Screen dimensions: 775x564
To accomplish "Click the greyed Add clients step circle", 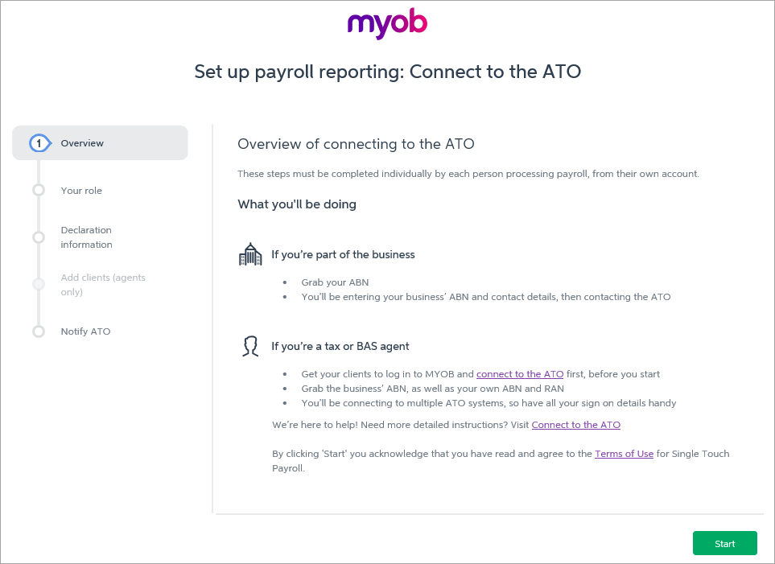I will point(39,284).
